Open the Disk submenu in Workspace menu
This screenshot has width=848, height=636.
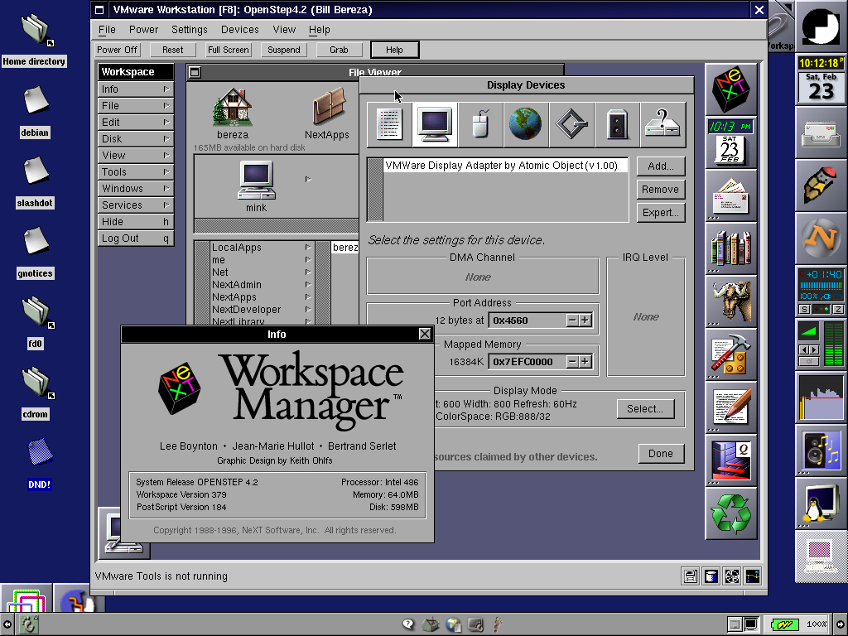(136, 139)
